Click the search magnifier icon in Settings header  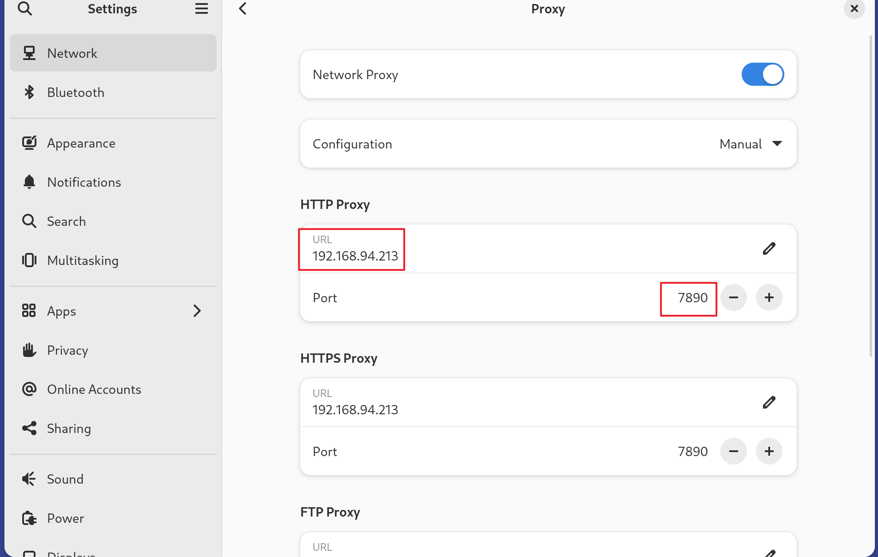pyautogui.click(x=25, y=8)
